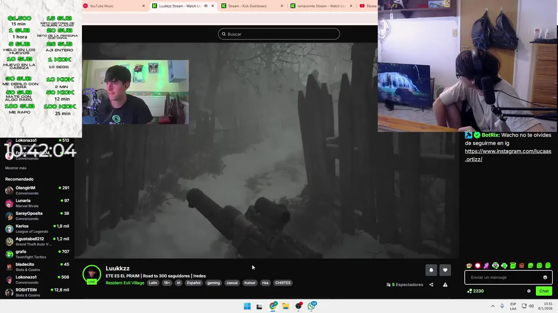Click the search magnifier icon in Buscar
Screen dimensions: 558x313
point(224,34)
